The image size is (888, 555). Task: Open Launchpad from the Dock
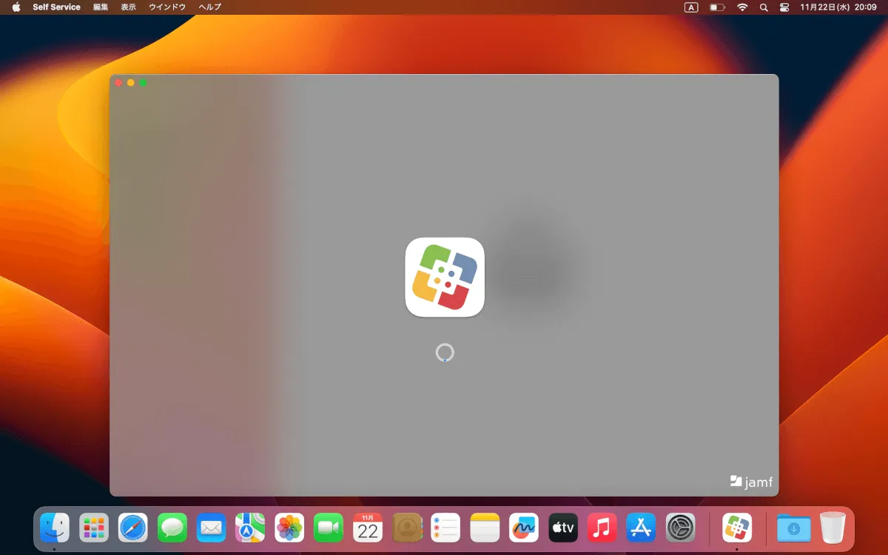click(x=94, y=528)
